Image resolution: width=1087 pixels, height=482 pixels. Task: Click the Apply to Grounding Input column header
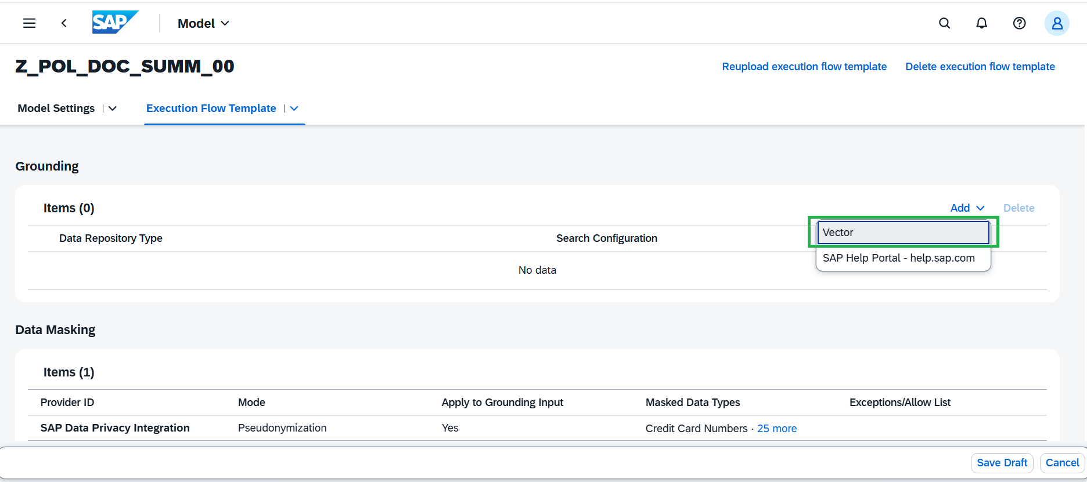coord(502,403)
